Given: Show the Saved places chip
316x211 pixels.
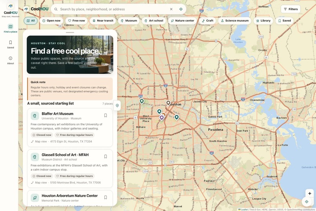Looking at the screenshot, I should 284,20.
